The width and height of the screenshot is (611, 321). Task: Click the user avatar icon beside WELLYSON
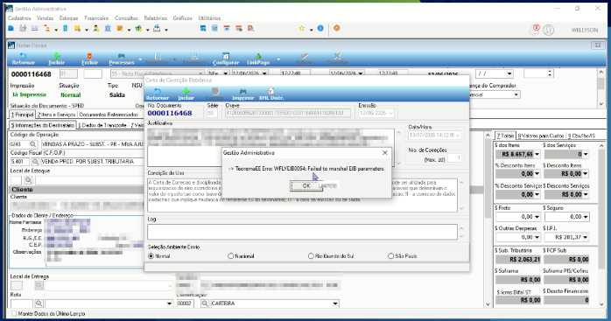(549, 30)
